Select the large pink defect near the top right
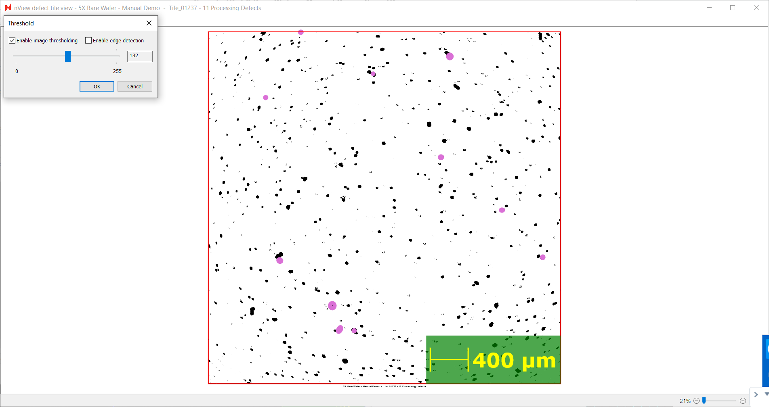The image size is (769, 407). coord(450,56)
